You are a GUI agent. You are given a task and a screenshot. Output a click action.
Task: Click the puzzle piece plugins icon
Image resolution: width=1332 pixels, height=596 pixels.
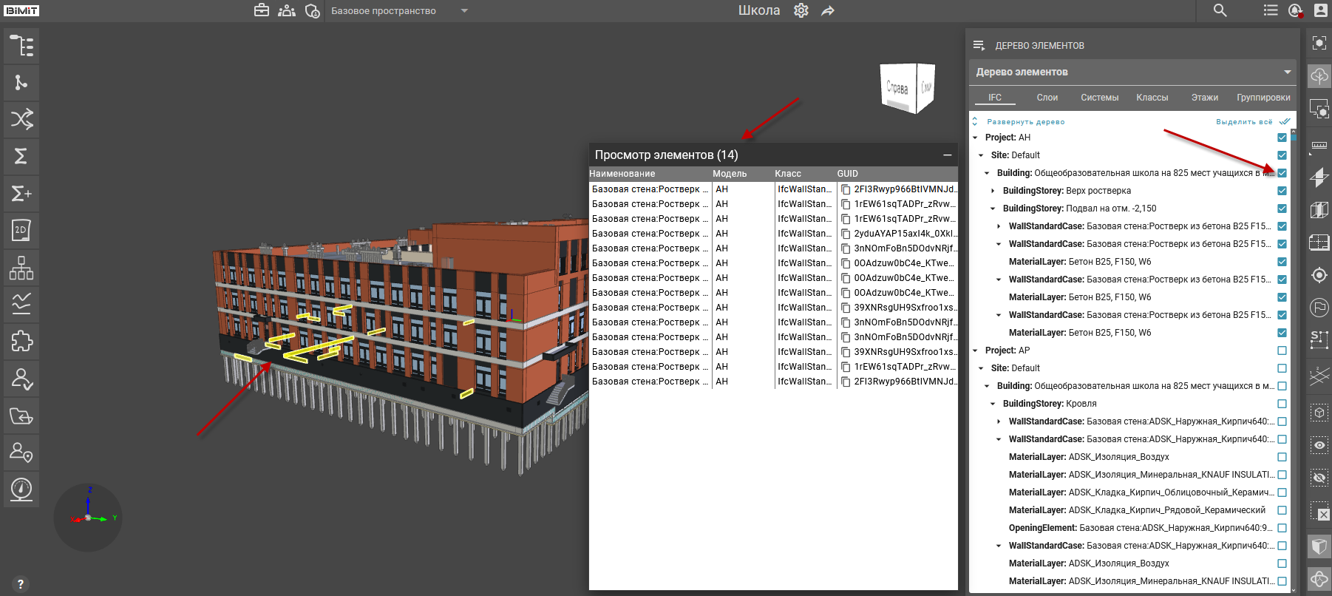pos(21,341)
